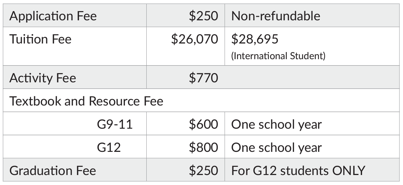Select the Textbook and Resource Fee heading
Image resolution: width=403 pixels, height=185 pixels.
click(x=86, y=101)
